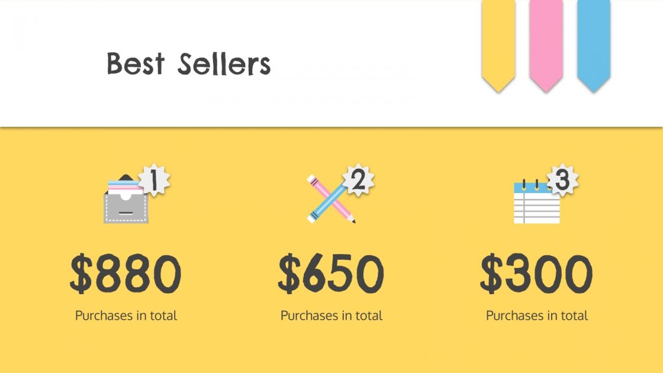Select the number 2 starburst badge
Screen dimensions: 663x373
coord(358,181)
